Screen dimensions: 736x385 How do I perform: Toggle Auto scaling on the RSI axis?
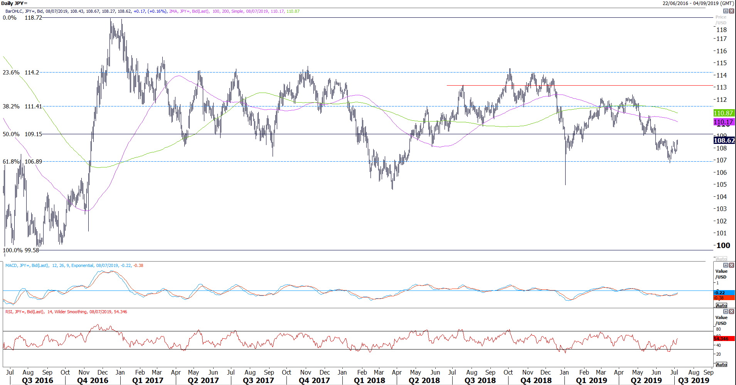click(721, 365)
